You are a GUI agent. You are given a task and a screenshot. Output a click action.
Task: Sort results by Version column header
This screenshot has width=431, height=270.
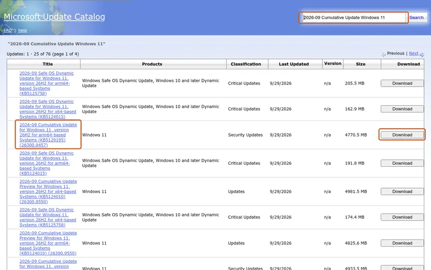click(x=333, y=64)
